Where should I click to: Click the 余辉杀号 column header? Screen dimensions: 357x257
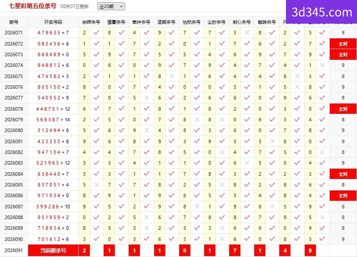pos(91,22)
